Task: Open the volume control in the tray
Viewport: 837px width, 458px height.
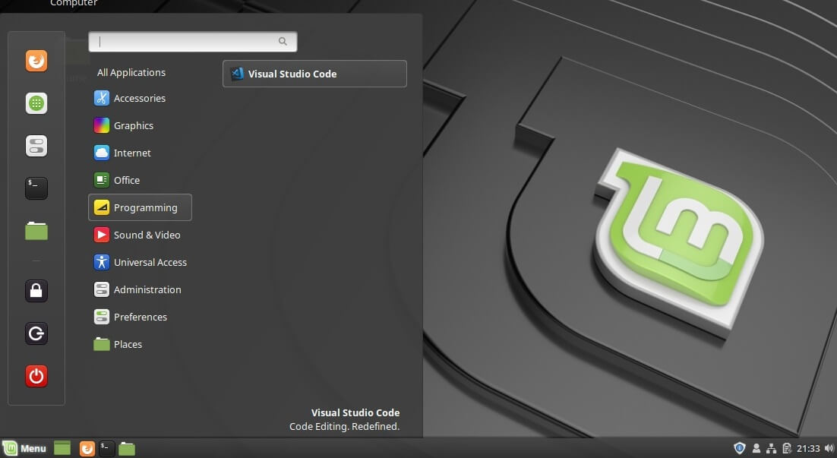Action: click(829, 448)
